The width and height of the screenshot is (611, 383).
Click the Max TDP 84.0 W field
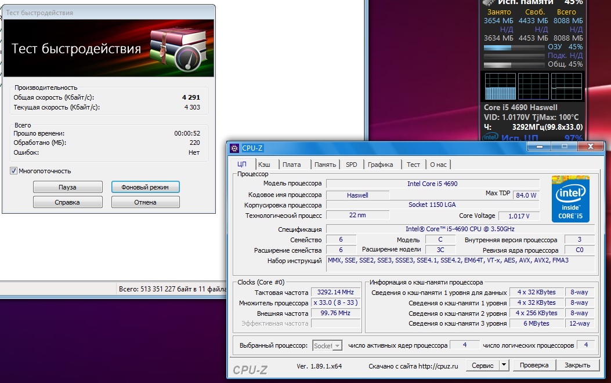[x=526, y=195]
